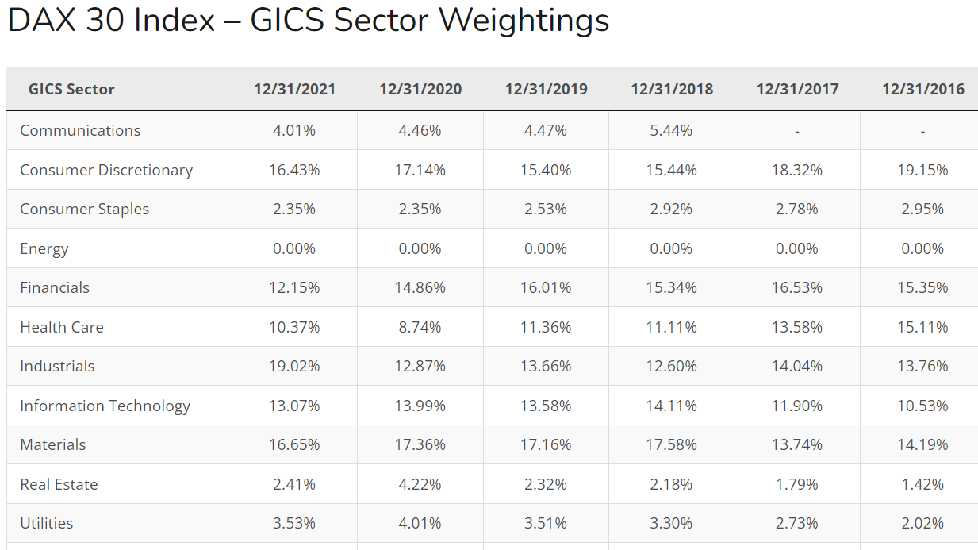
Task: Select the 12/31/2019 column header
Action: pos(546,90)
